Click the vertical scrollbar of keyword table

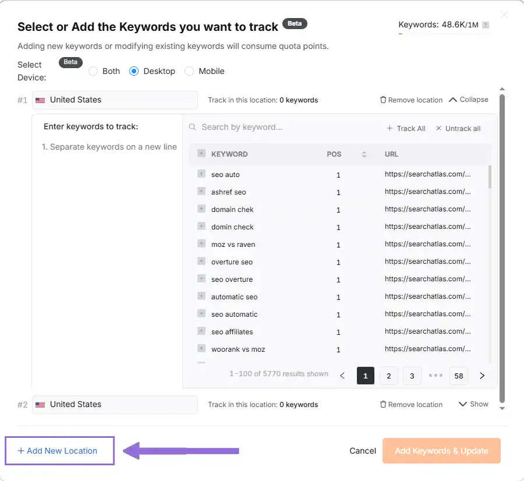point(490,177)
